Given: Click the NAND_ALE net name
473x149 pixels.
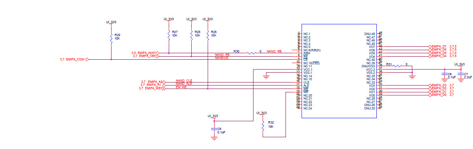Looking at the screenshot, I should (184, 84).
